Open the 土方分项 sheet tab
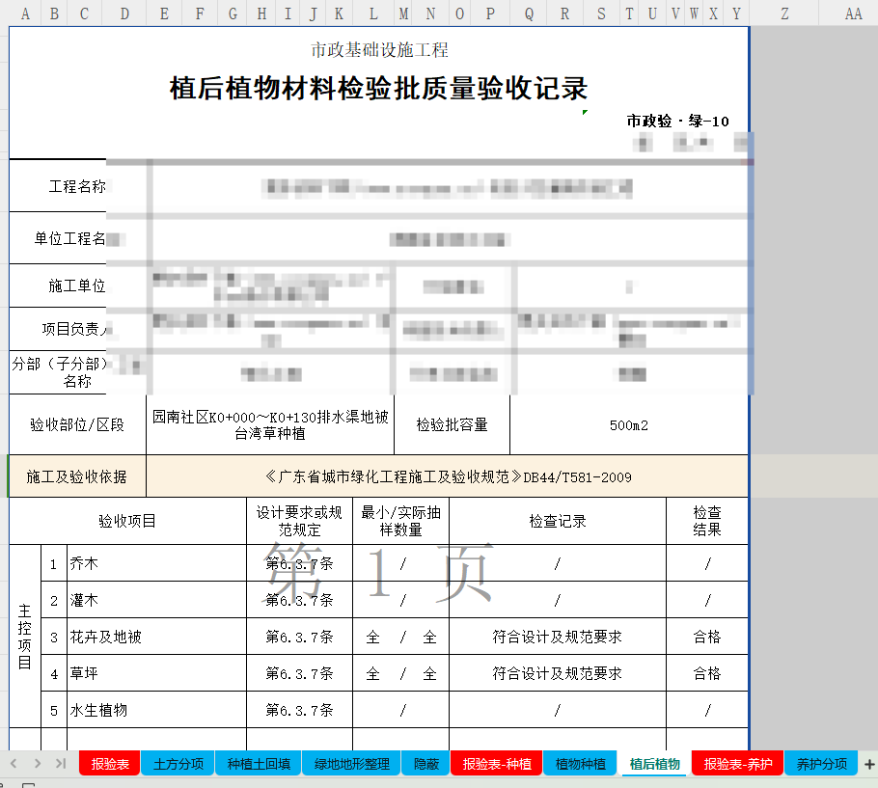The image size is (878, 788). [x=178, y=764]
